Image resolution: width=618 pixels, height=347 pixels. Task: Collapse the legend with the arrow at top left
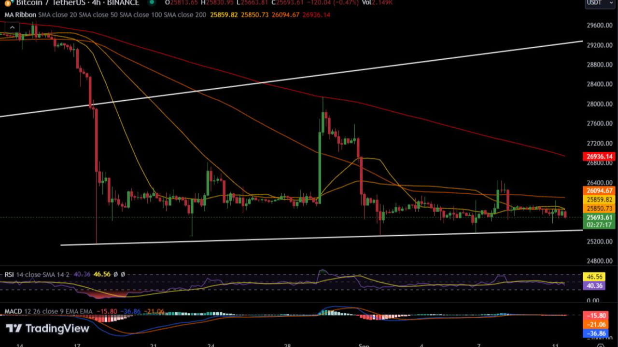point(12,27)
